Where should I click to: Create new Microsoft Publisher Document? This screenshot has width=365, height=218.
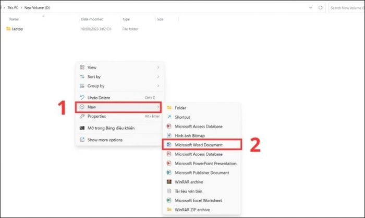point(202,173)
